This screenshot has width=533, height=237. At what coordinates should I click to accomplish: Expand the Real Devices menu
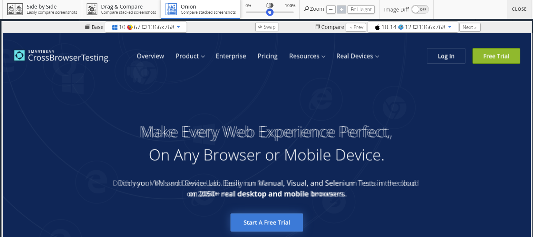coord(358,56)
